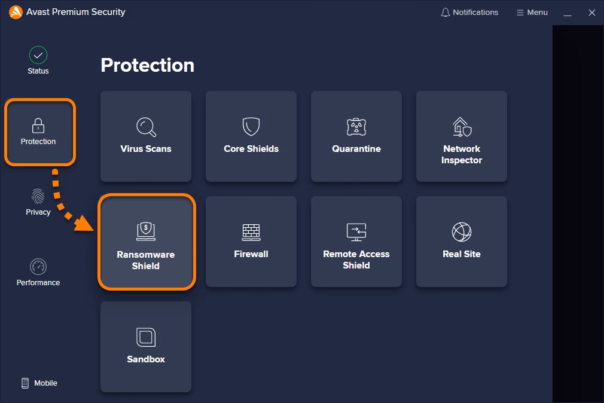Open Notifications
Image resolution: width=604 pixels, height=403 pixels.
(x=469, y=13)
